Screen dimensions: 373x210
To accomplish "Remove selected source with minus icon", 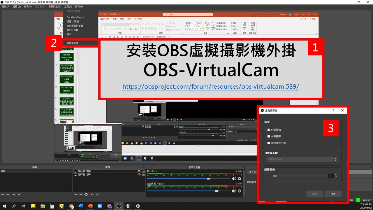I will point(81,194).
